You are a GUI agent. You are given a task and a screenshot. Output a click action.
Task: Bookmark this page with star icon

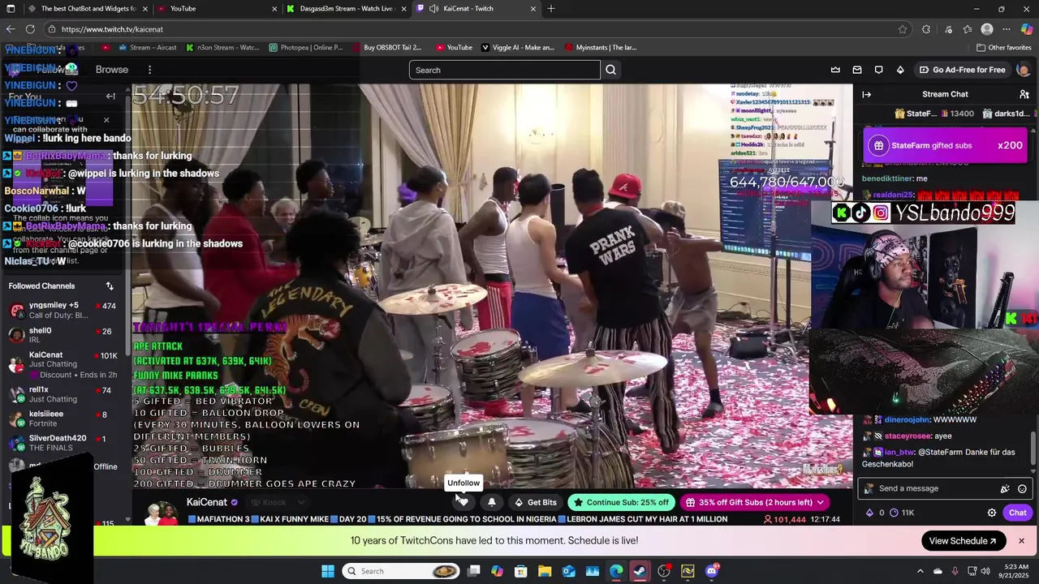903,29
